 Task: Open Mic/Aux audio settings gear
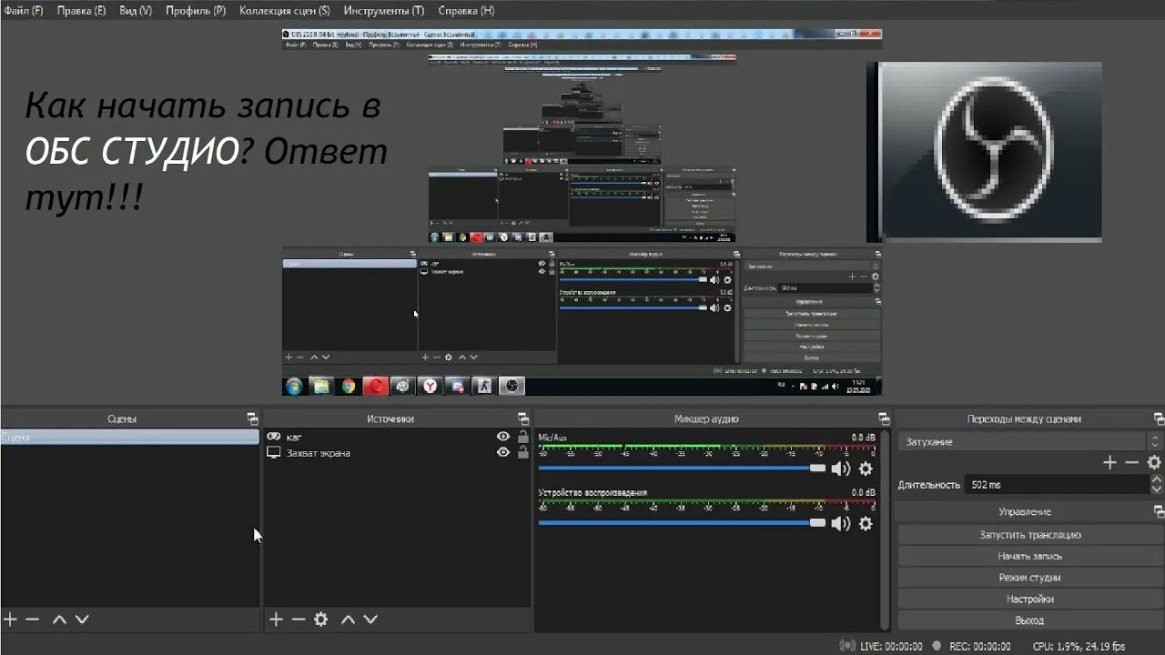pyautogui.click(x=866, y=469)
